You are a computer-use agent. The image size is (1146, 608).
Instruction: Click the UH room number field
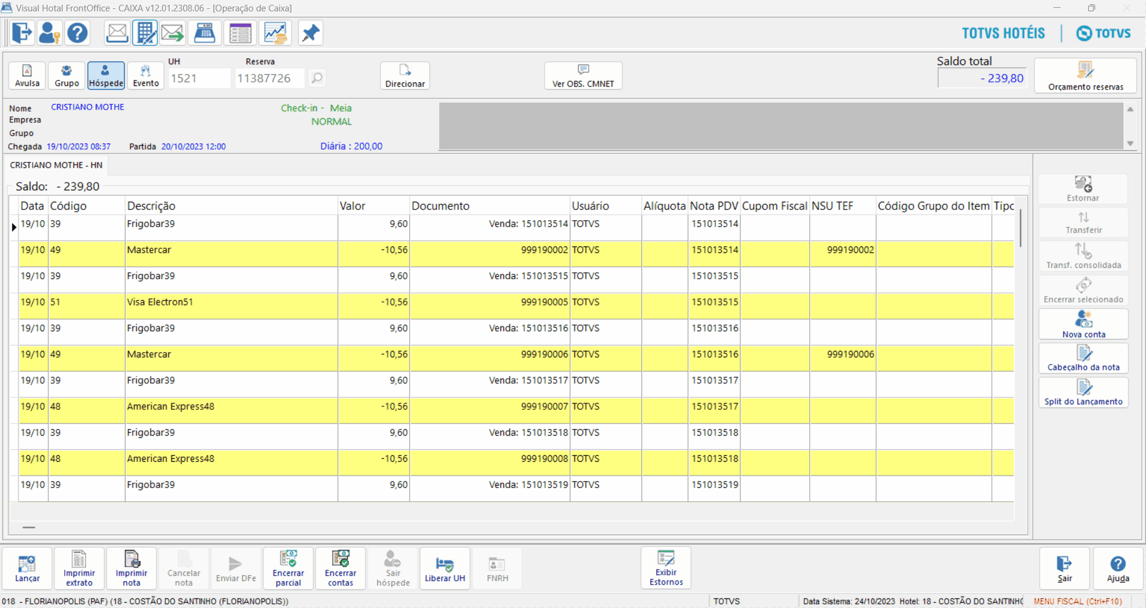pyautogui.click(x=198, y=78)
